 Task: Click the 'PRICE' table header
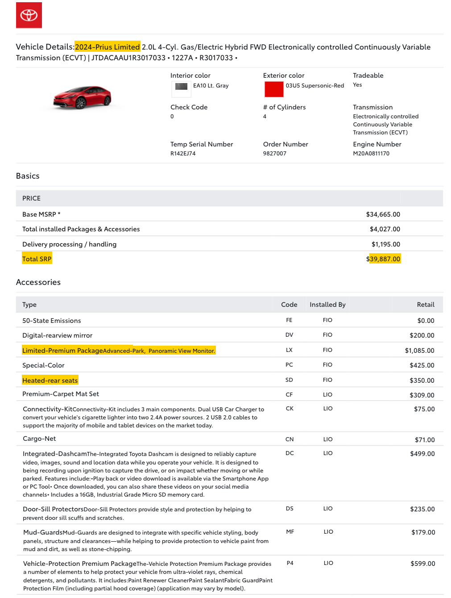31,198
